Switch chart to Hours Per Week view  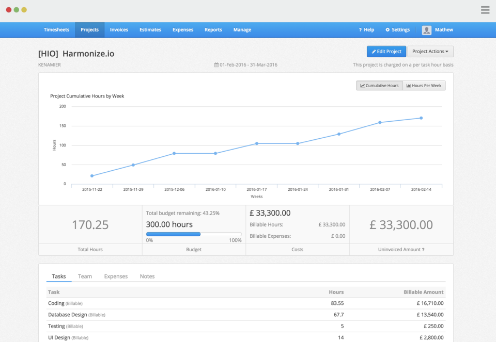(x=424, y=85)
